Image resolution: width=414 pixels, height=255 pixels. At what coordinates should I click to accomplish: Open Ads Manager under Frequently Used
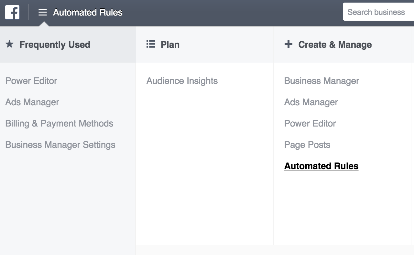32,102
